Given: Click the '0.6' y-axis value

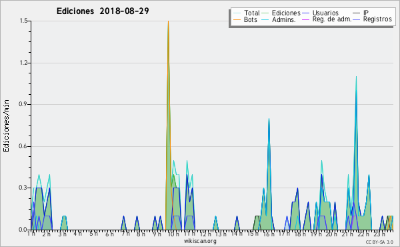Looking at the screenshot, I should (x=23, y=146).
